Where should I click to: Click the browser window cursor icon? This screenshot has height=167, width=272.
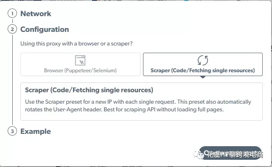point(80,60)
